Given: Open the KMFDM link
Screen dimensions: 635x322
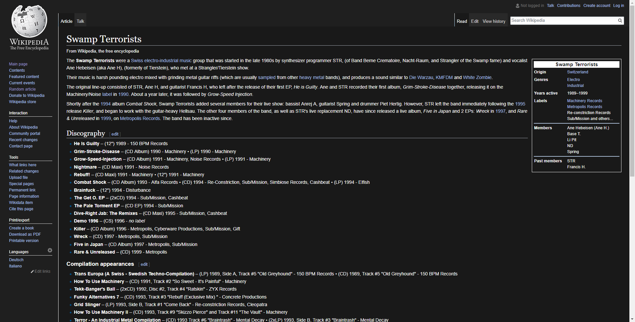Looking at the screenshot, I should (444, 77).
